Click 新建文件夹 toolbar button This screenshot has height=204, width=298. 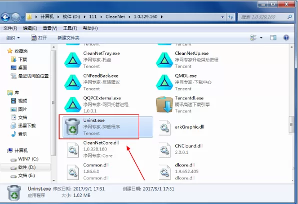tap(69, 38)
